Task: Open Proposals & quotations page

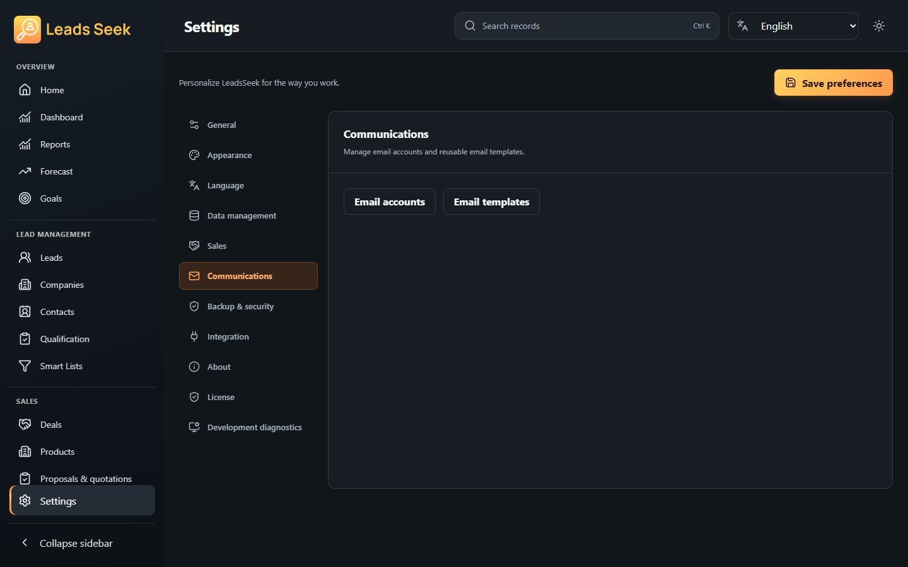Action: tap(82, 479)
